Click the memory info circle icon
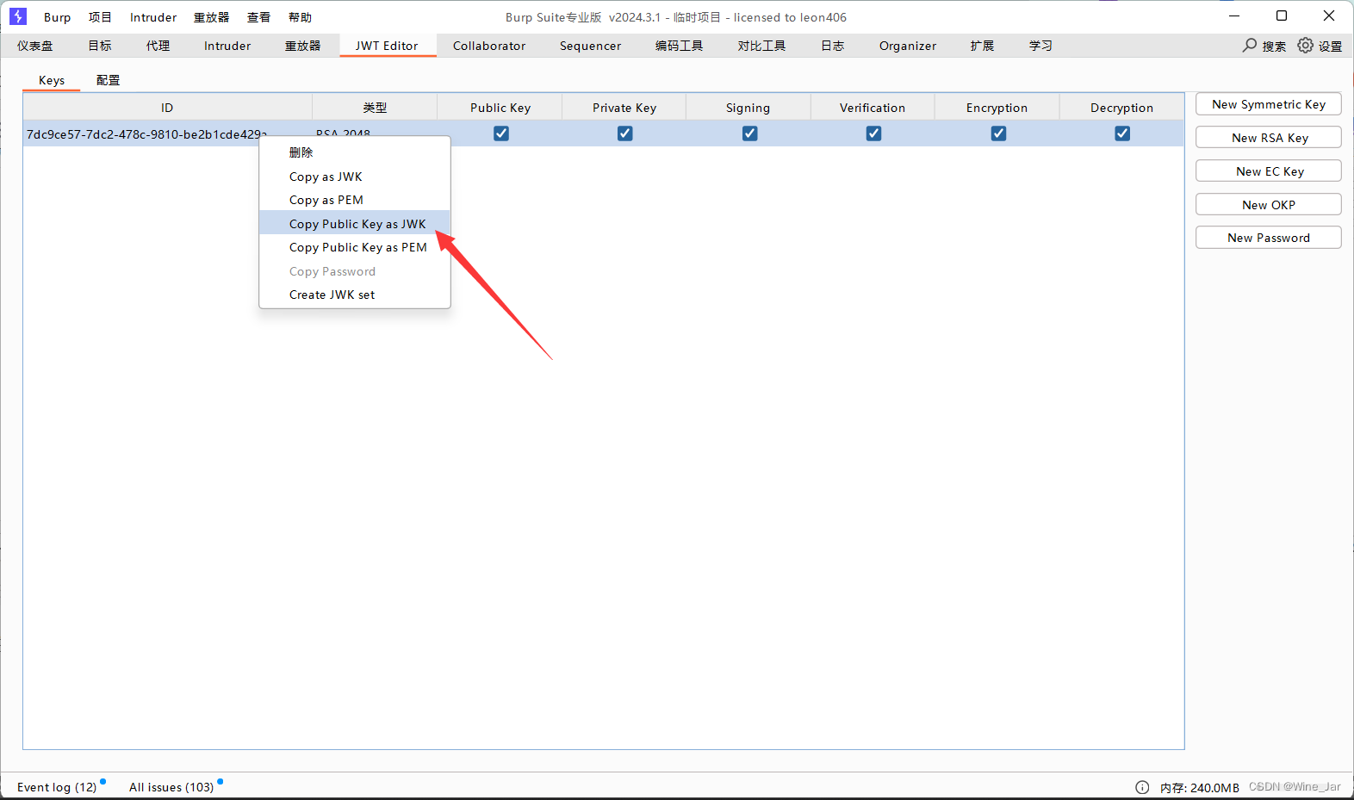This screenshot has width=1354, height=800. (x=1142, y=787)
